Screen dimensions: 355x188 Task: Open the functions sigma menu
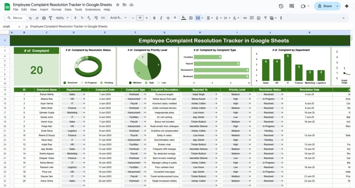tap(281, 18)
